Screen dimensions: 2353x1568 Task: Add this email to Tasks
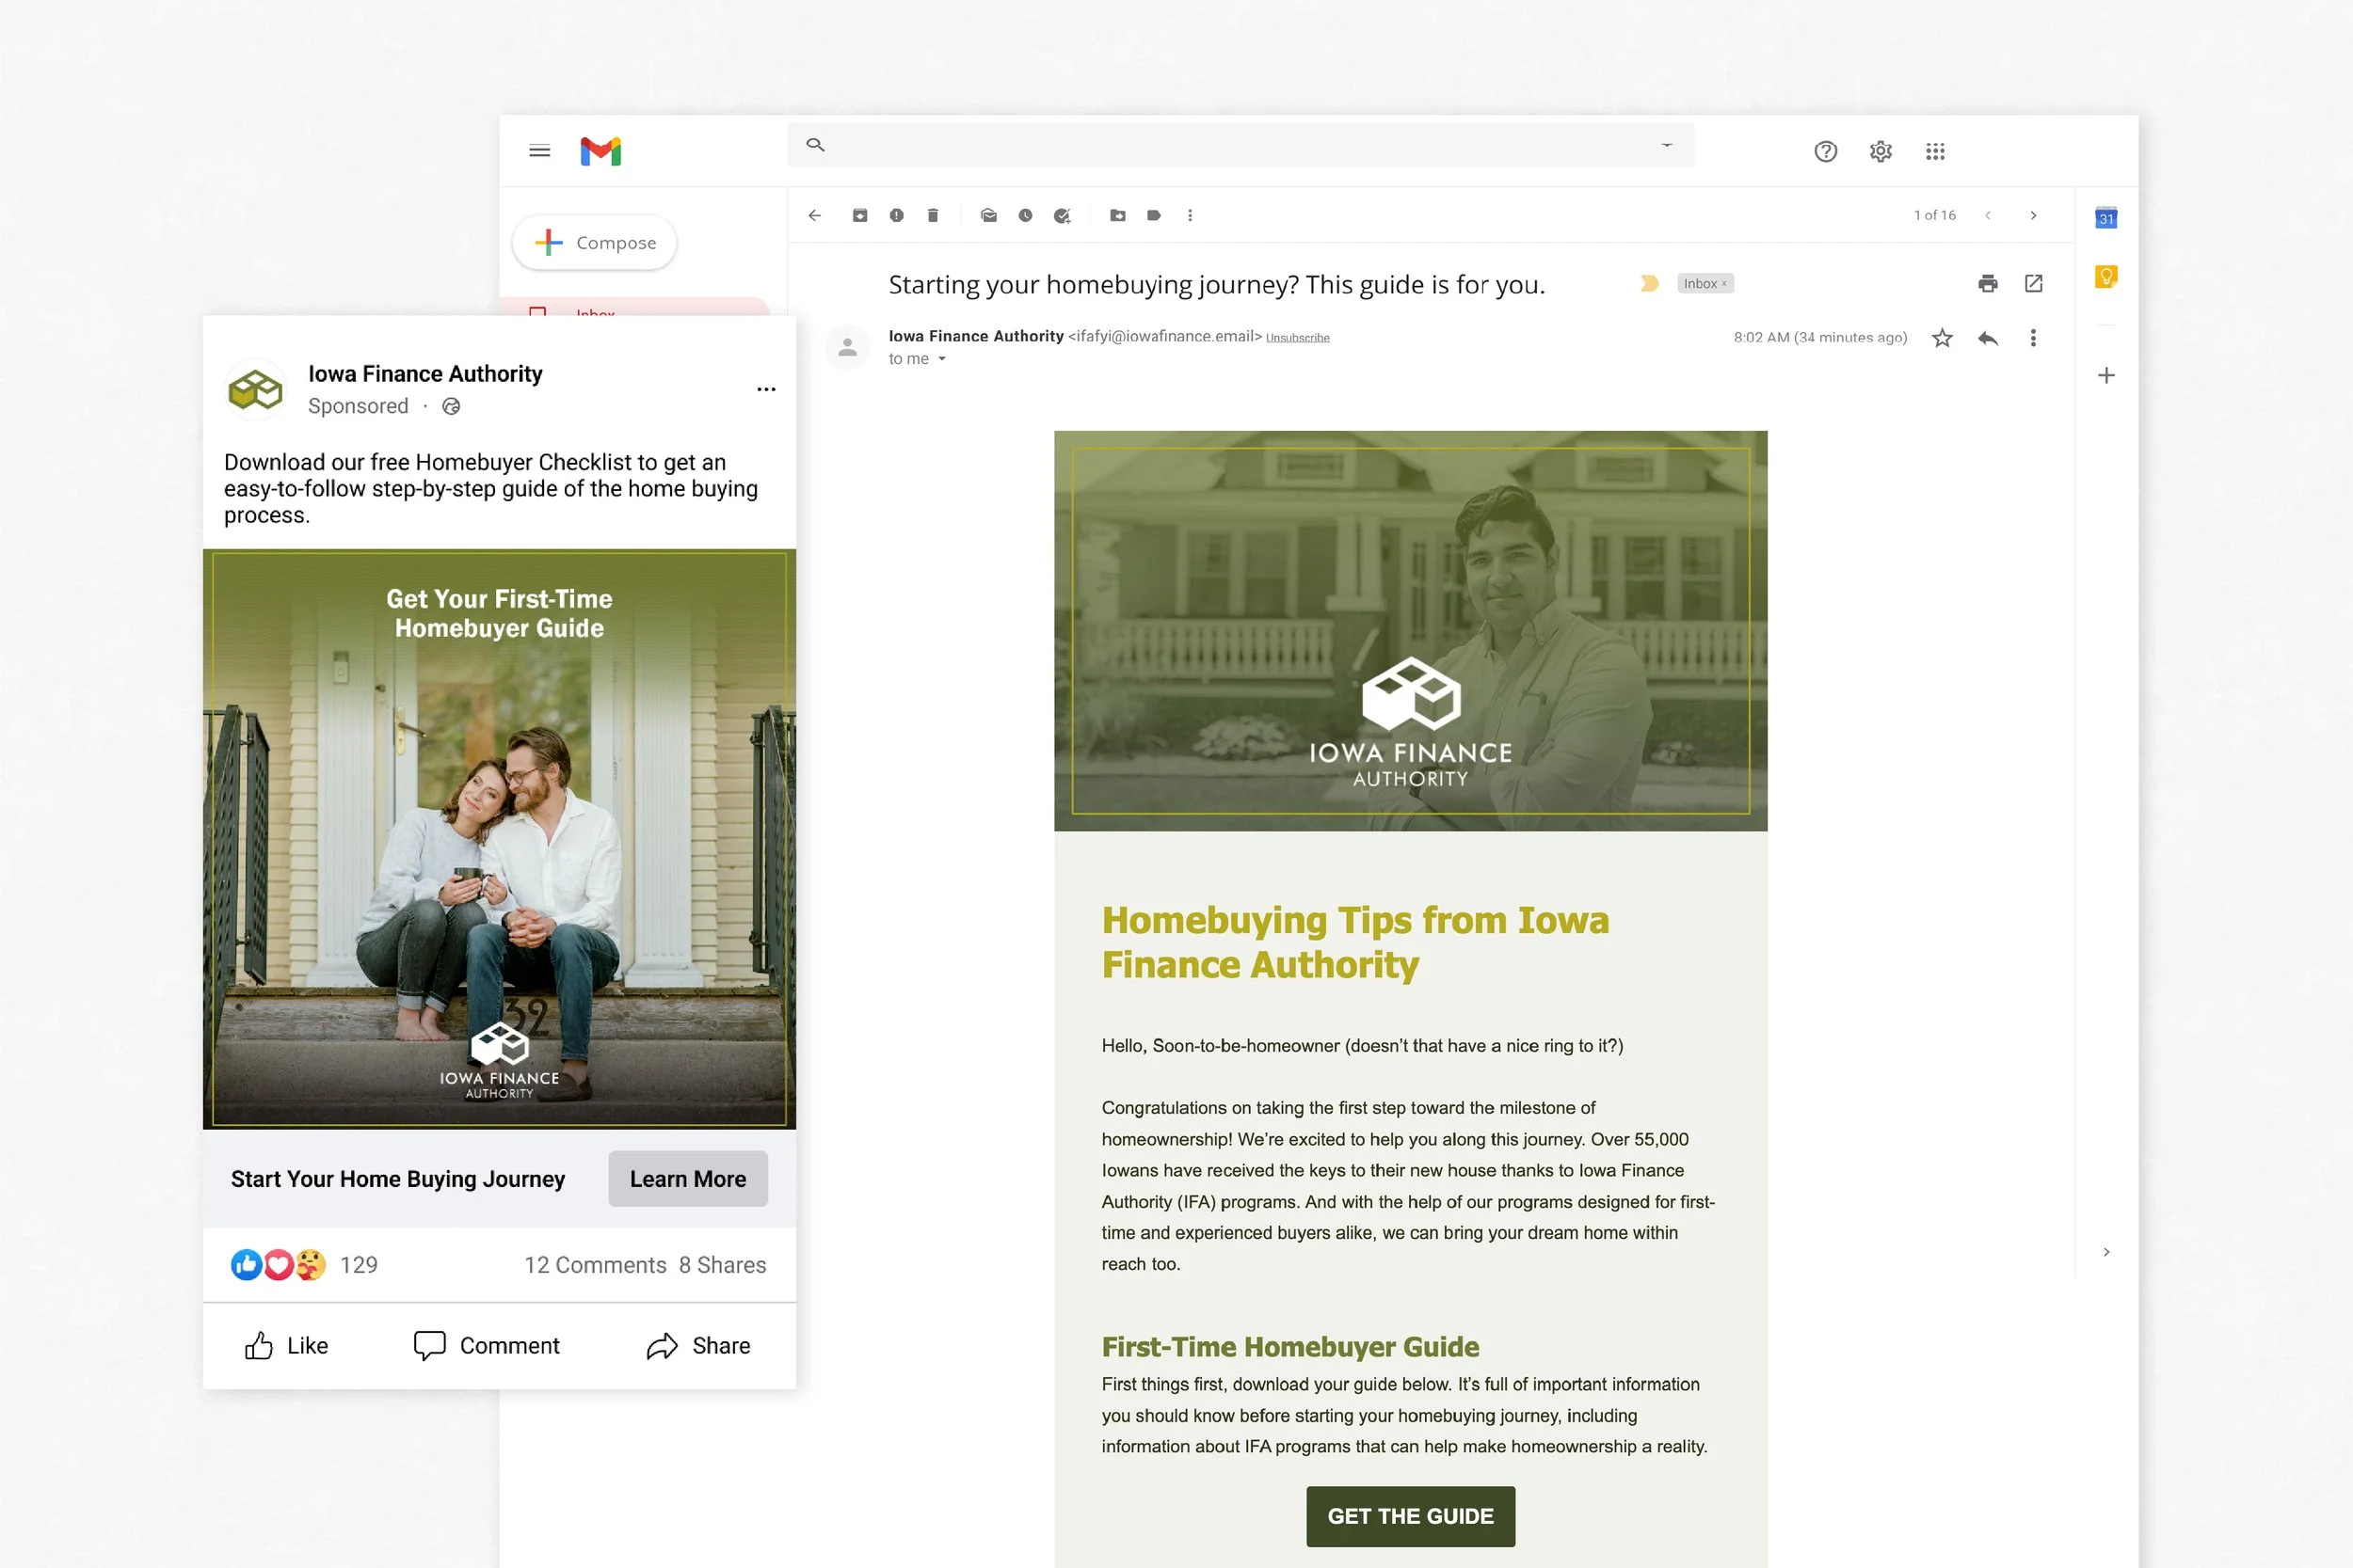(x=1063, y=215)
